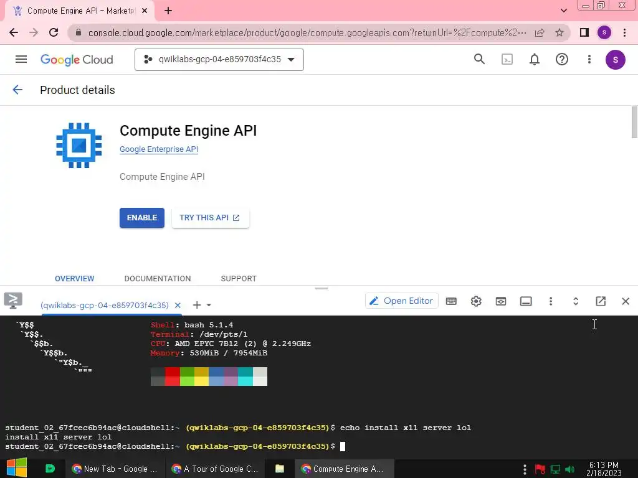Open Cloud Shell in a new window

pos(601,301)
